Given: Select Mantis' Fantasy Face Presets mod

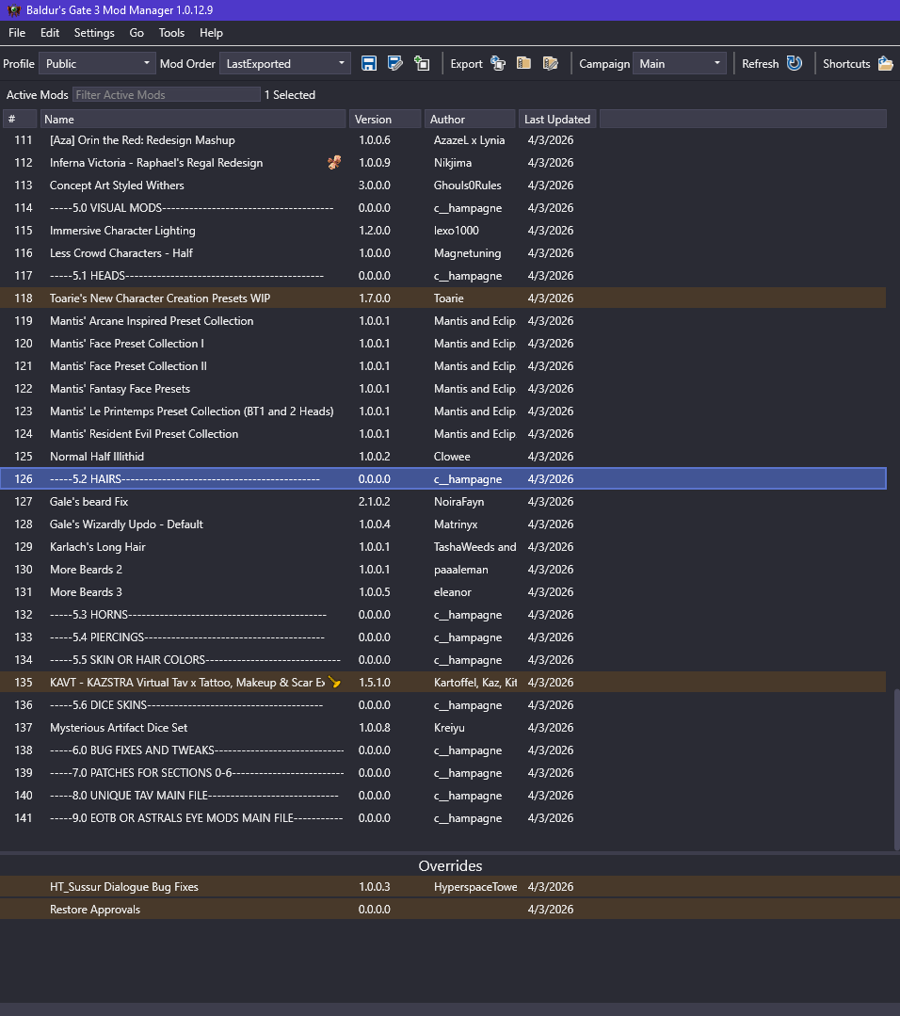Looking at the screenshot, I should (x=443, y=389).
